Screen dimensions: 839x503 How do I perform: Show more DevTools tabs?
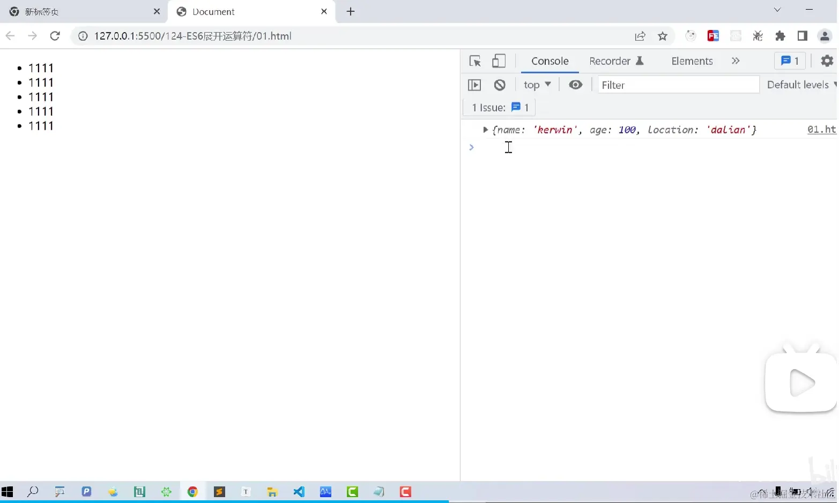point(736,61)
